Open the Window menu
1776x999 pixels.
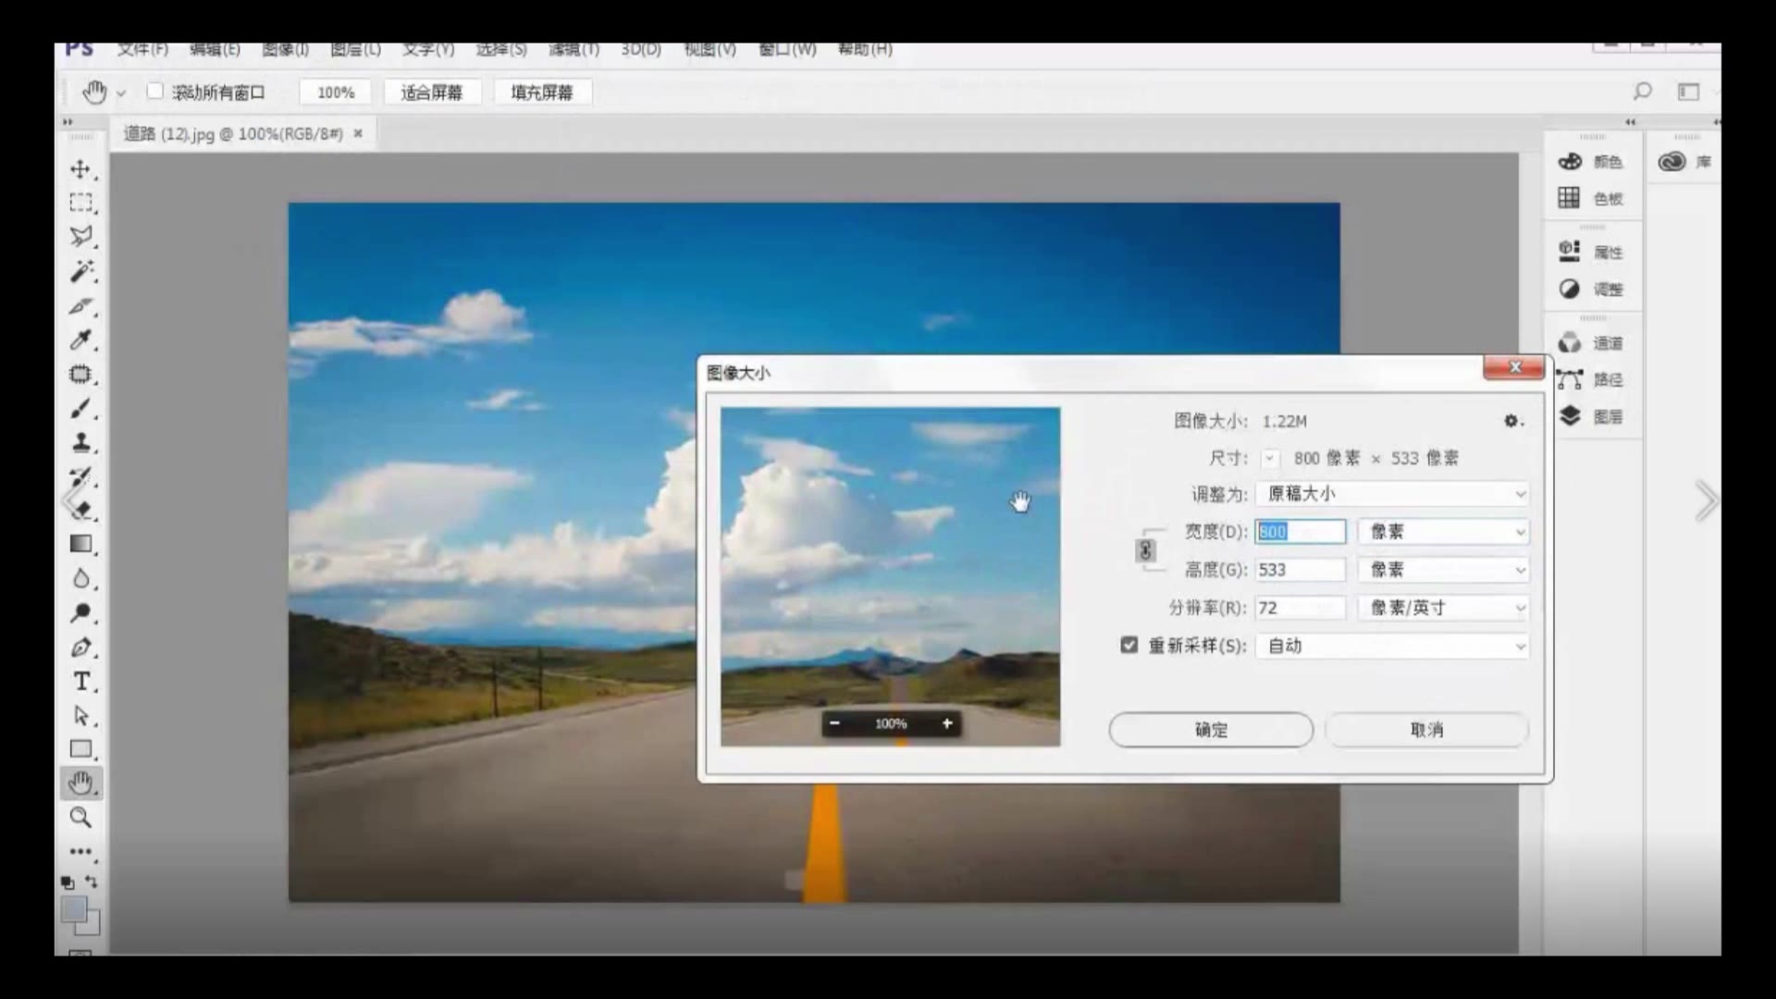[x=787, y=49]
